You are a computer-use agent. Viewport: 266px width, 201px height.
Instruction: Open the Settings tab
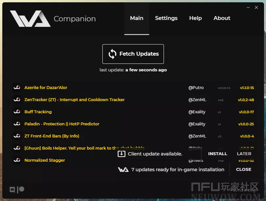coord(166,18)
